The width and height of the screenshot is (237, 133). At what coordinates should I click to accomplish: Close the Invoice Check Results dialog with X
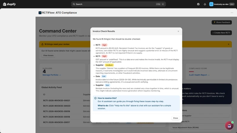178,31
